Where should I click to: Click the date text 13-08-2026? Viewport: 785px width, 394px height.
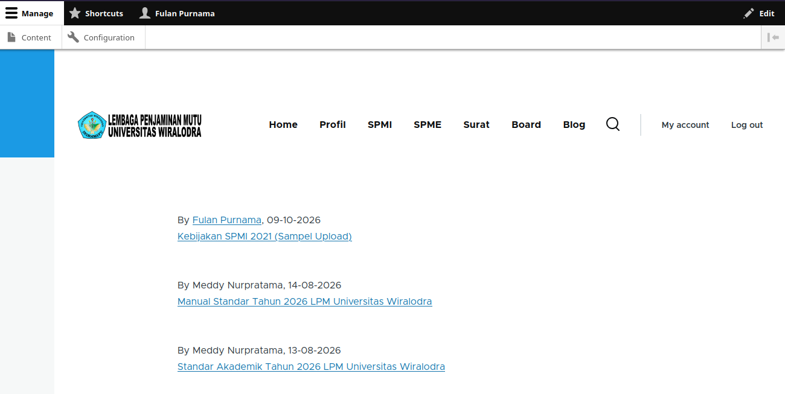pos(315,350)
